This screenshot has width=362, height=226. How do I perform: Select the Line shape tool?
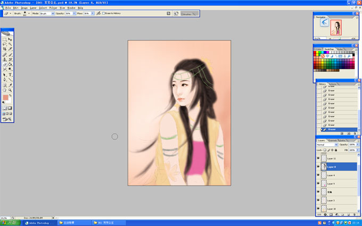point(10,80)
